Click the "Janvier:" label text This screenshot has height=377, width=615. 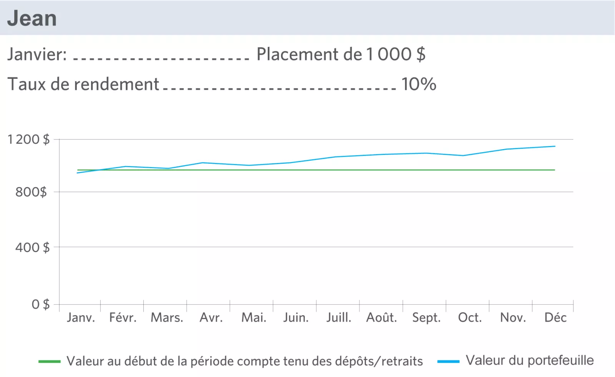[37, 54]
